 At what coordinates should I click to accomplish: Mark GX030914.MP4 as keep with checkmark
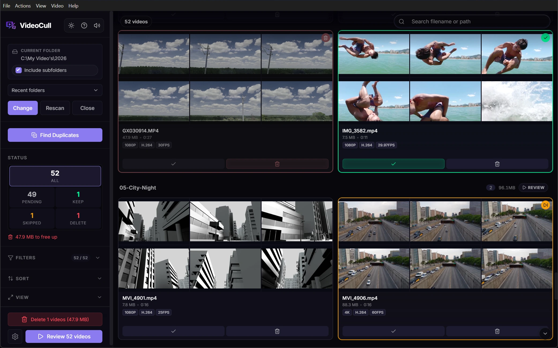pos(173,164)
